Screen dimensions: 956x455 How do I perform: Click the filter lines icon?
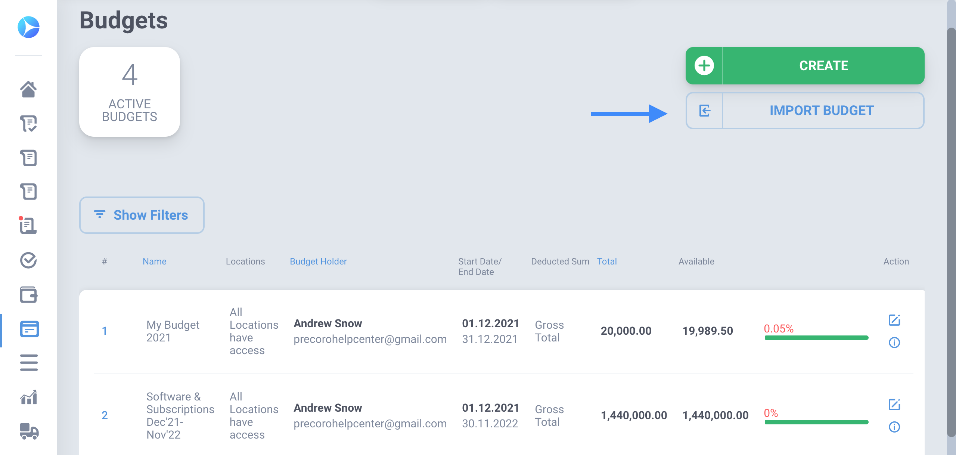click(x=100, y=215)
